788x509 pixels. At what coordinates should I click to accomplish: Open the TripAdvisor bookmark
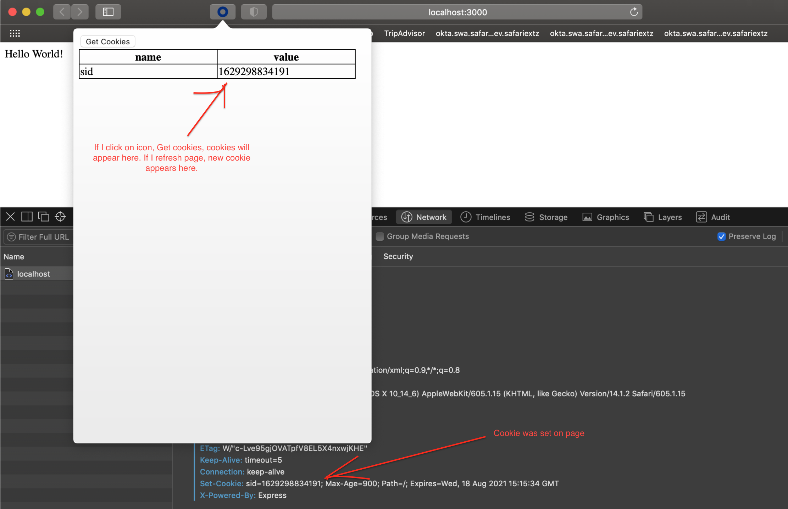pyautogui.click(x=404, y=33)
